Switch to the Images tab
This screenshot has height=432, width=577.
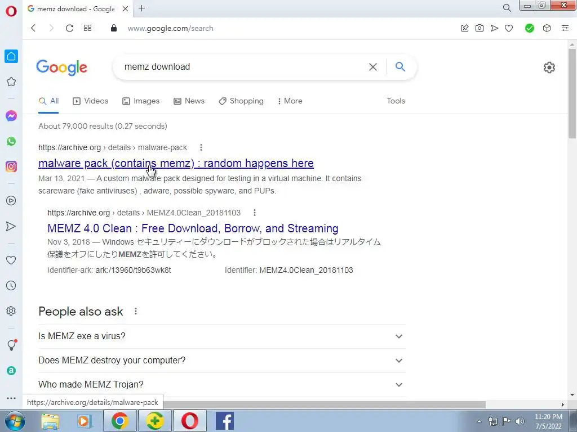tap(141, 101)
